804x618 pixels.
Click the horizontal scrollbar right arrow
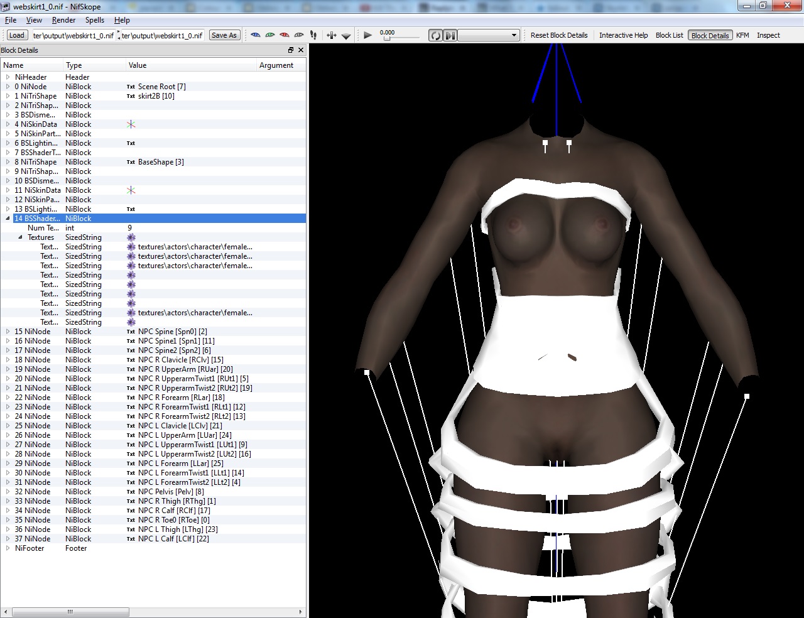(301, 612)
